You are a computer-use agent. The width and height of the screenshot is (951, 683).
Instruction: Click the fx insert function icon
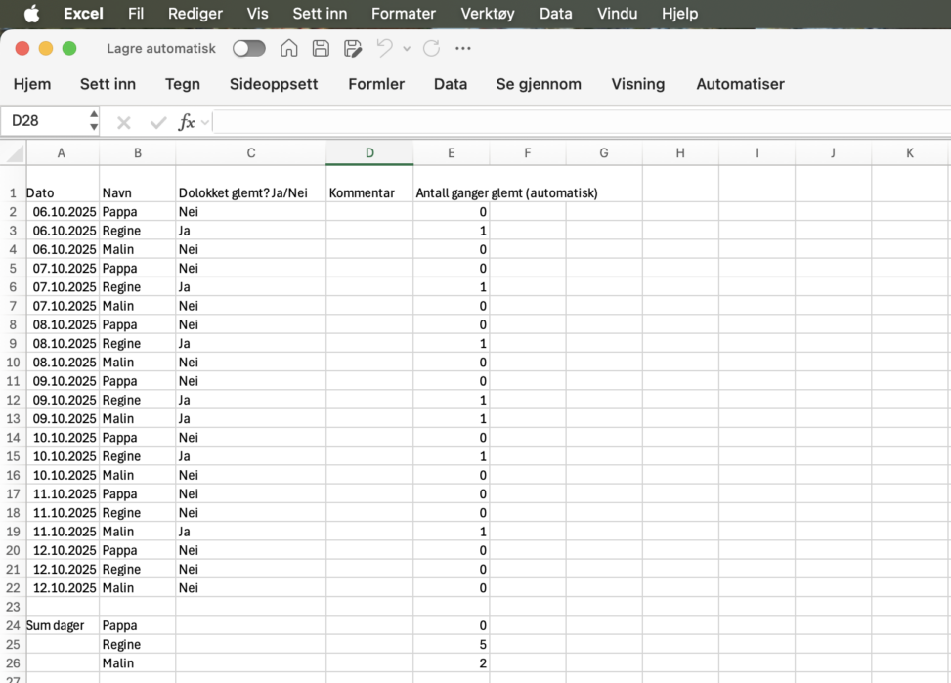186,122
